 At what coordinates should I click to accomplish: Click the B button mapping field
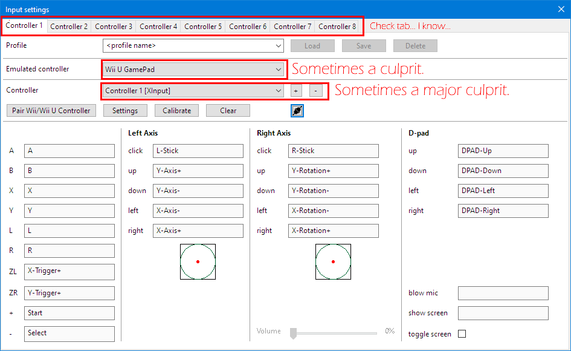(69, 171)
